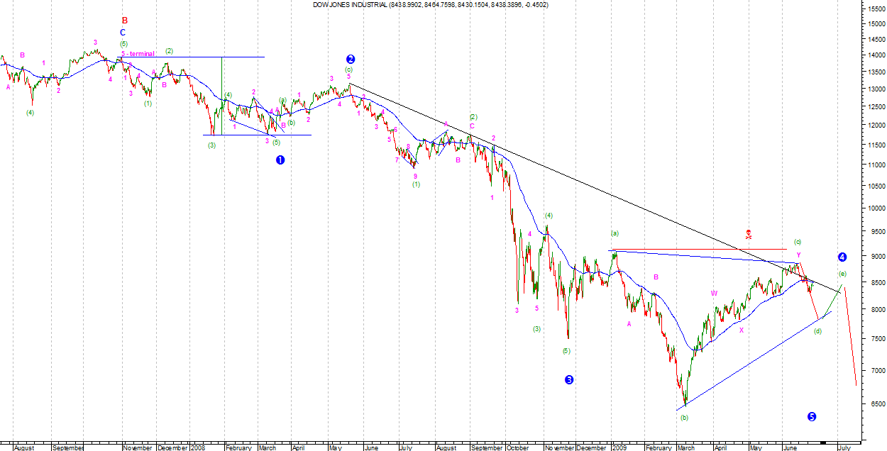Click the 15500 price level label
The image size is (887, 451).
[x=871, y=9]
